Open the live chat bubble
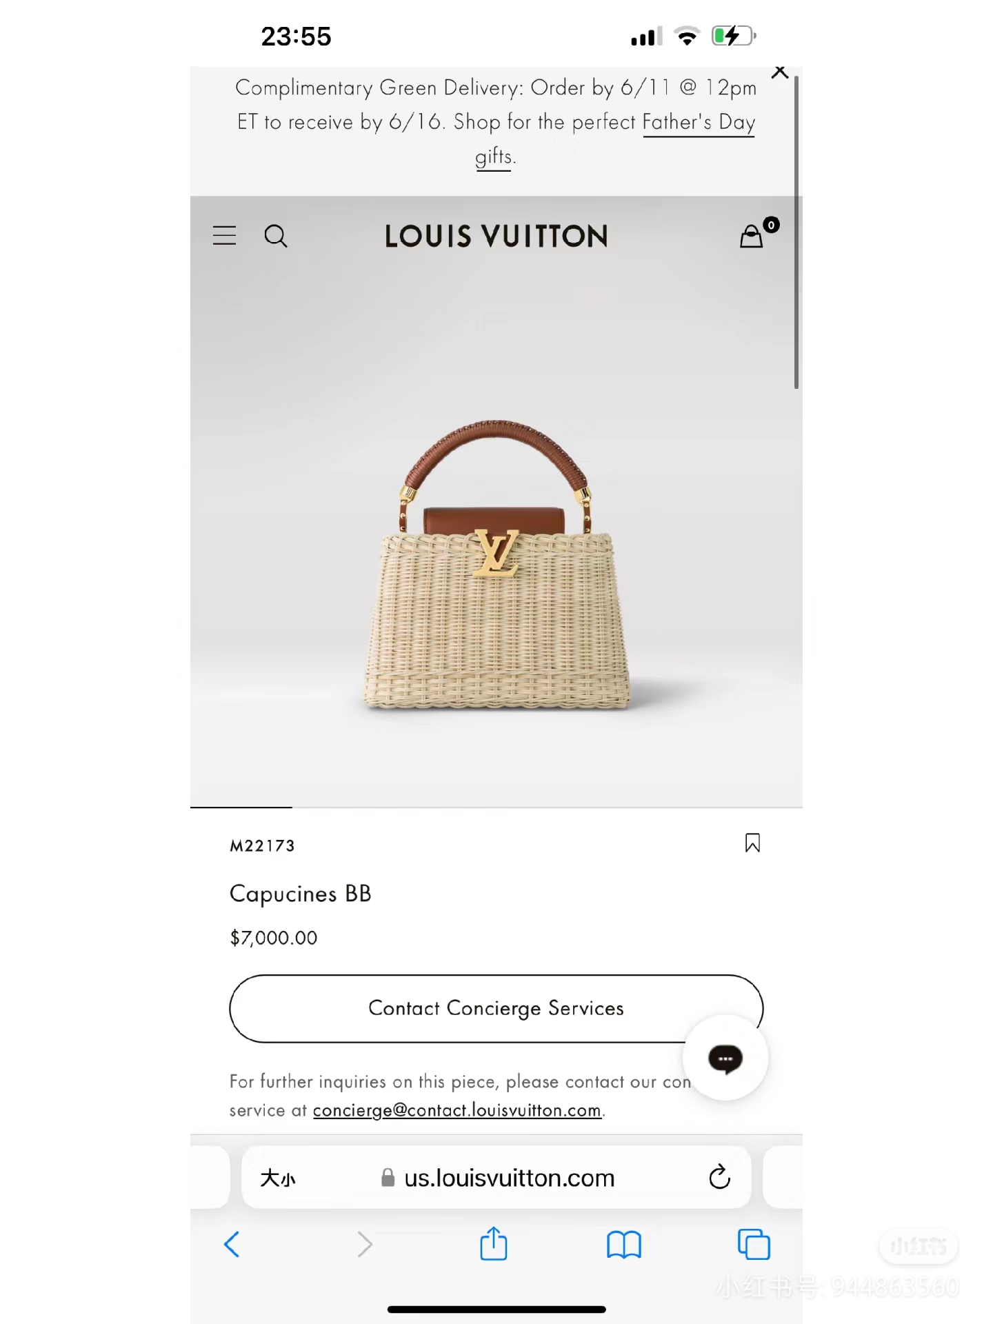 tap(725, 1058)
